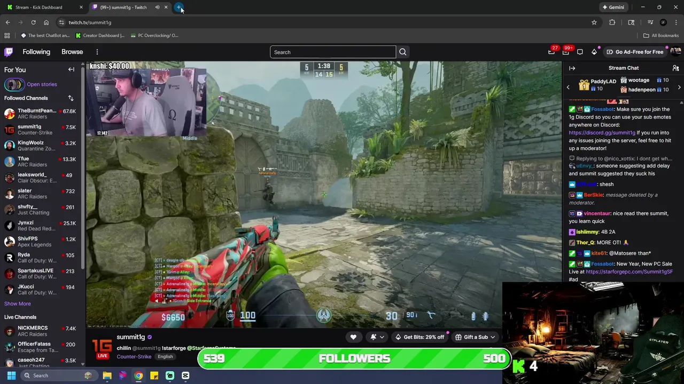Open File Explorer from taskbar
The image size is (684, 384).
pyautogui.click(x=107, y=375)
